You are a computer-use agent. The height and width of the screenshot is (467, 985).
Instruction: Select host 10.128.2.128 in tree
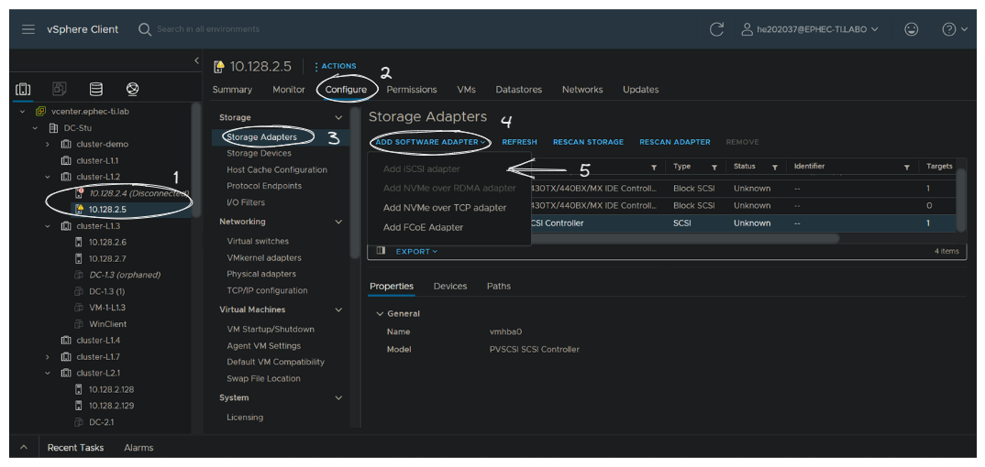pyautogui.click(x=111, y=389)
